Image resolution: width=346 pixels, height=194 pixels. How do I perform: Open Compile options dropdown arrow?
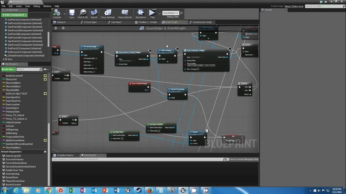[64, 14]
